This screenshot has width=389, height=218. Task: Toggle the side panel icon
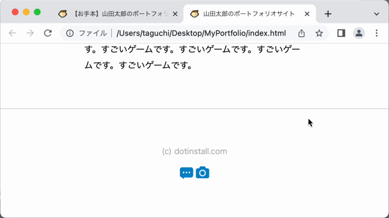[x=341, y=33]
